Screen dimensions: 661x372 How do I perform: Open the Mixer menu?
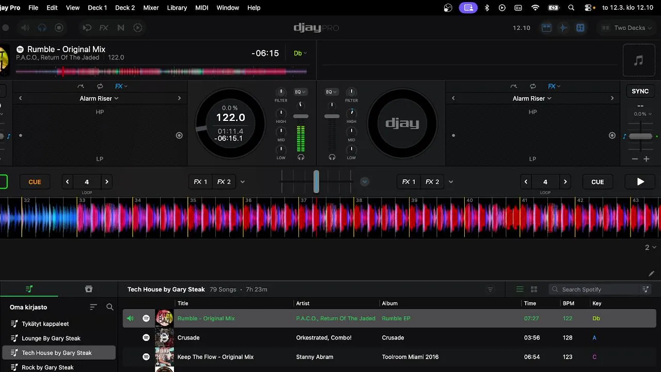pos(151,8)
